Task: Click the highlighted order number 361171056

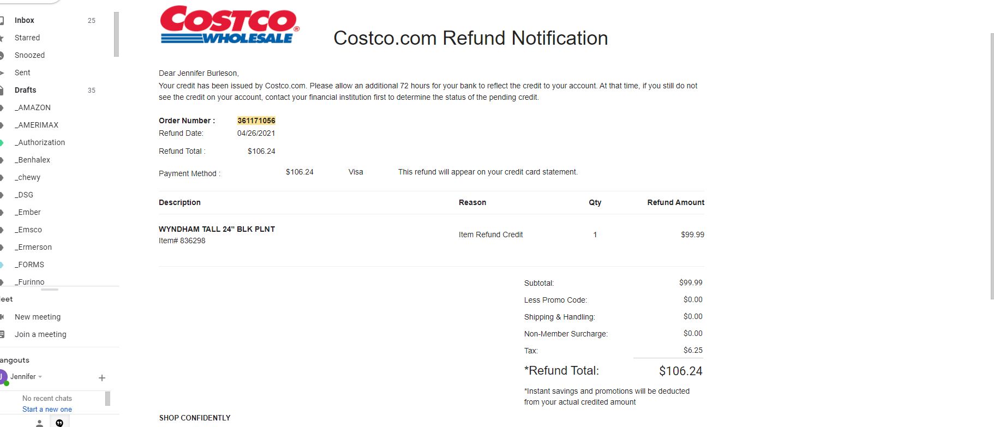Action: click(x=256, y=121)
